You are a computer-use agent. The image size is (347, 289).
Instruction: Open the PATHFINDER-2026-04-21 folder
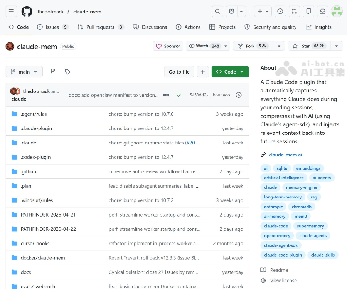click(x=48, y=215)
